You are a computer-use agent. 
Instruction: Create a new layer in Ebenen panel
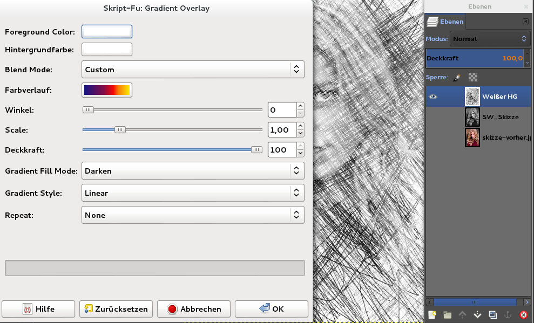pos(432,315)
